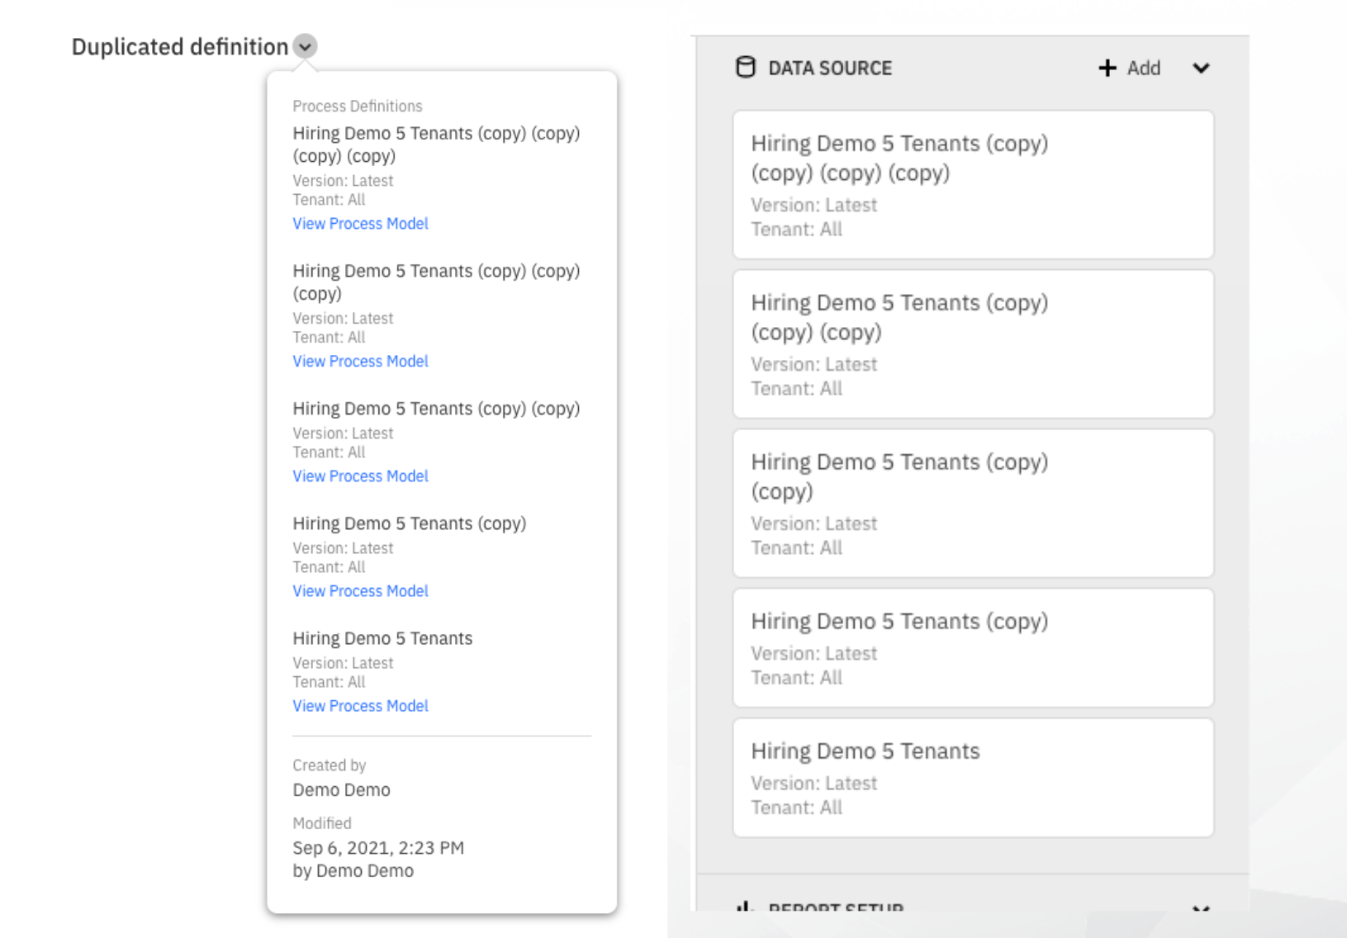
Task: Click the database icon beside DATA SOURCE
Action: tap(745, 68)
